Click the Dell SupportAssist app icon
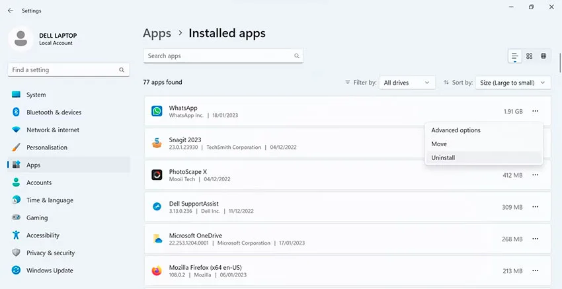The width and height of the screenshot is (562, 289). (x=157, y=207)
